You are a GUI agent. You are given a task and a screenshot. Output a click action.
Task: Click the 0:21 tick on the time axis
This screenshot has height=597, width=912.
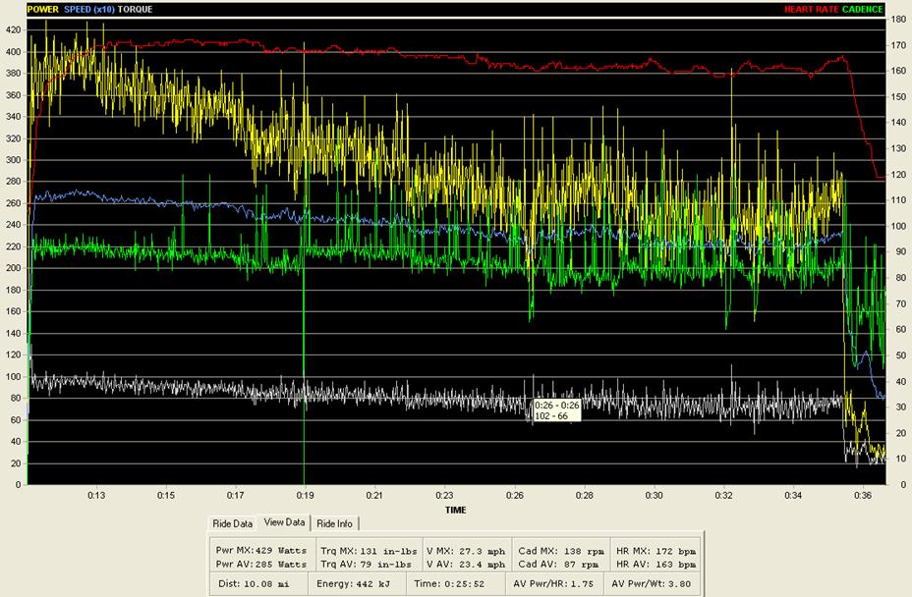[x=374, y=495]
